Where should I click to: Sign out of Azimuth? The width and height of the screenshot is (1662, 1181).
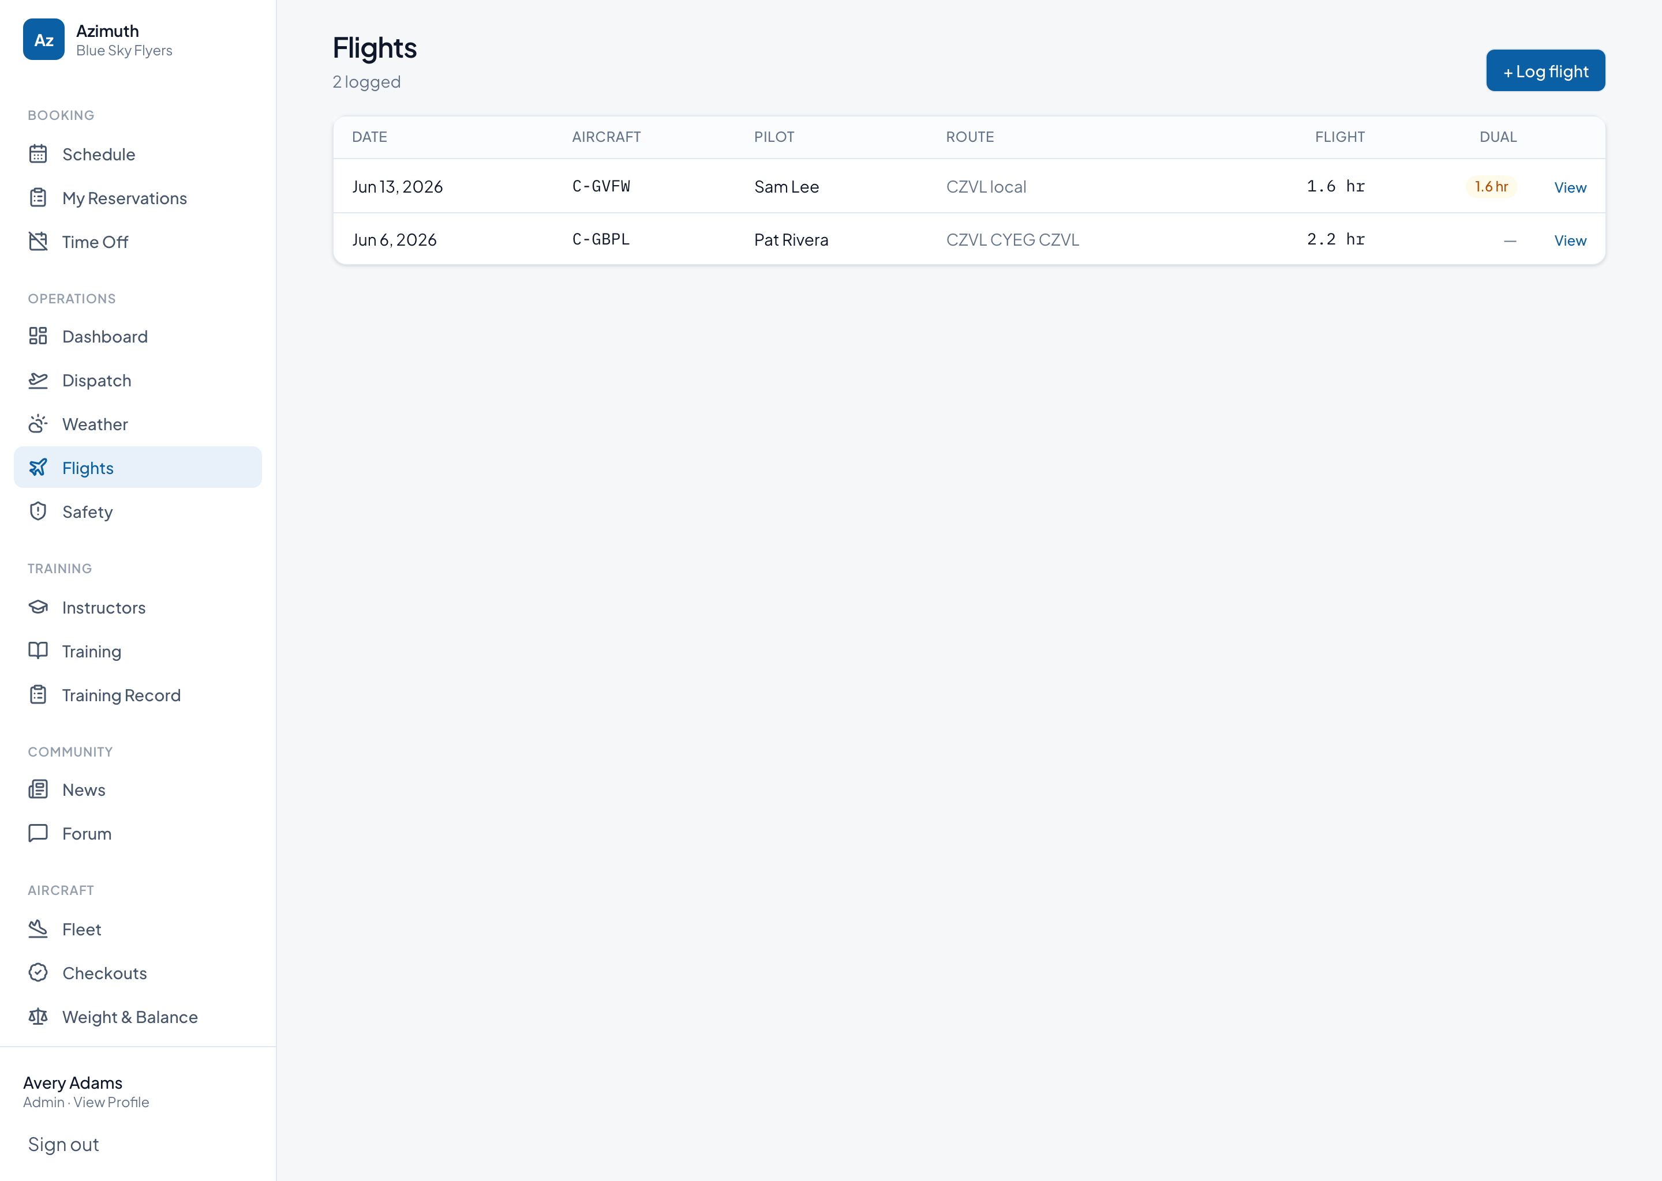pos(63,1144)
